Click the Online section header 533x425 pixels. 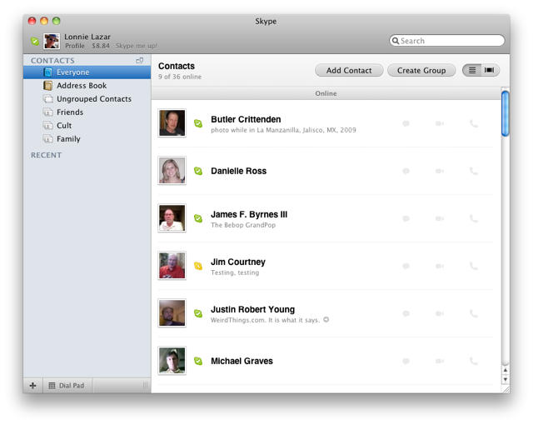[326, 93]
